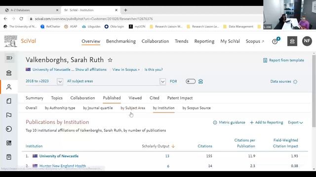
Task: Expand the All subject areas dropdown
Action: coord(162,82)
